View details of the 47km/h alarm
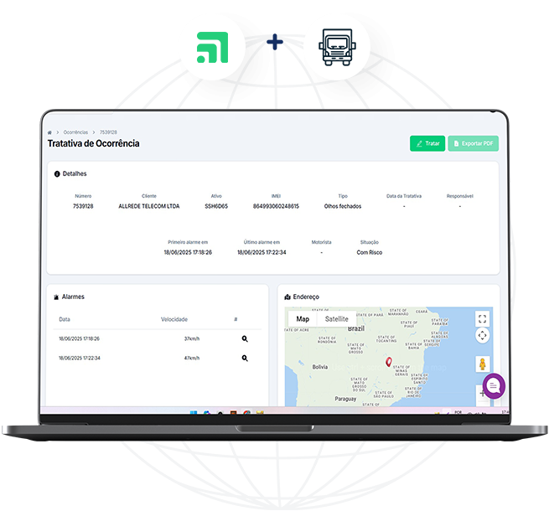 tap(245, 358)
